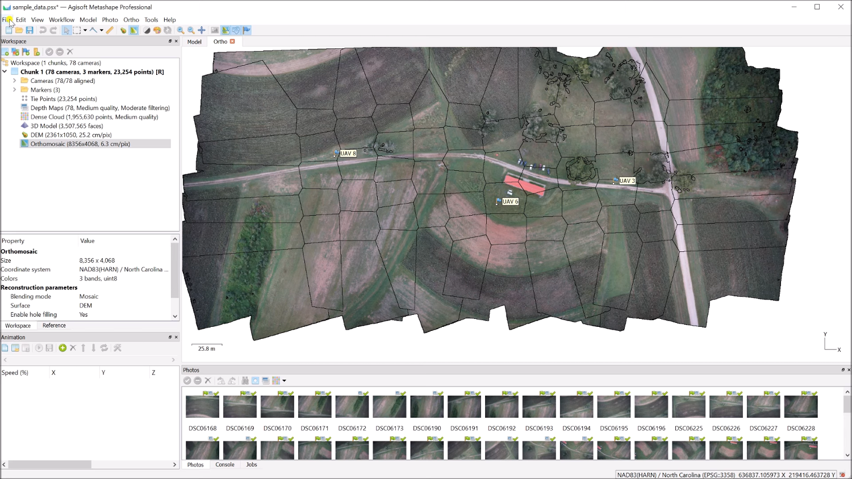Click the Redo arrow in the main toolbar
The height and width of the screenshot is (479, 852).
(53, 31)
